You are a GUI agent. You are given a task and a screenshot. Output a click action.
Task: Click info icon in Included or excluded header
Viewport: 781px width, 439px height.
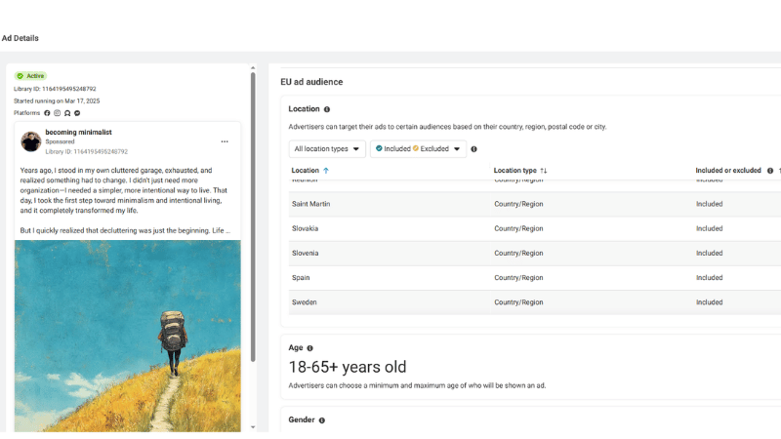769,171
